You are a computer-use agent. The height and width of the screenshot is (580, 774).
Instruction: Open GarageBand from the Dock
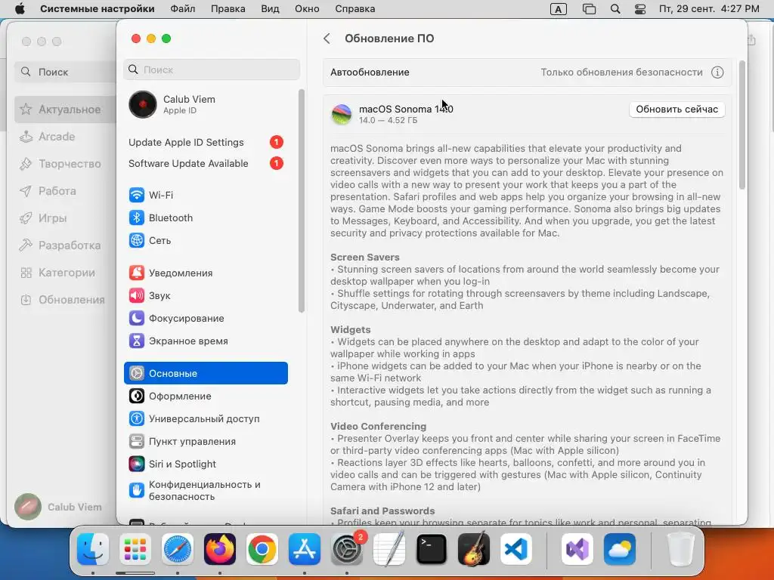pos(474,549)
